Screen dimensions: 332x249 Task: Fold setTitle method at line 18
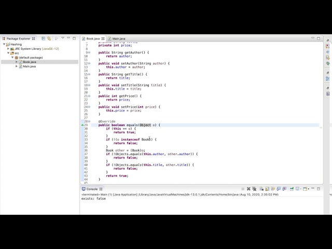click(x=89, y=85)
